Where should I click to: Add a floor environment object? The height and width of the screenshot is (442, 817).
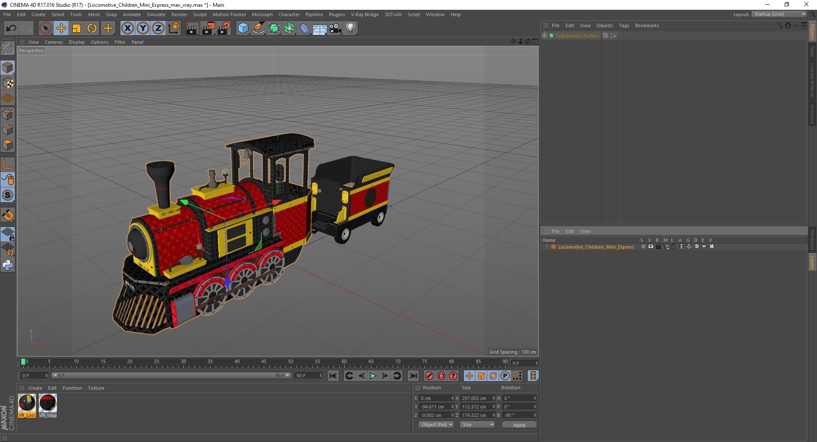pos(320,28)
